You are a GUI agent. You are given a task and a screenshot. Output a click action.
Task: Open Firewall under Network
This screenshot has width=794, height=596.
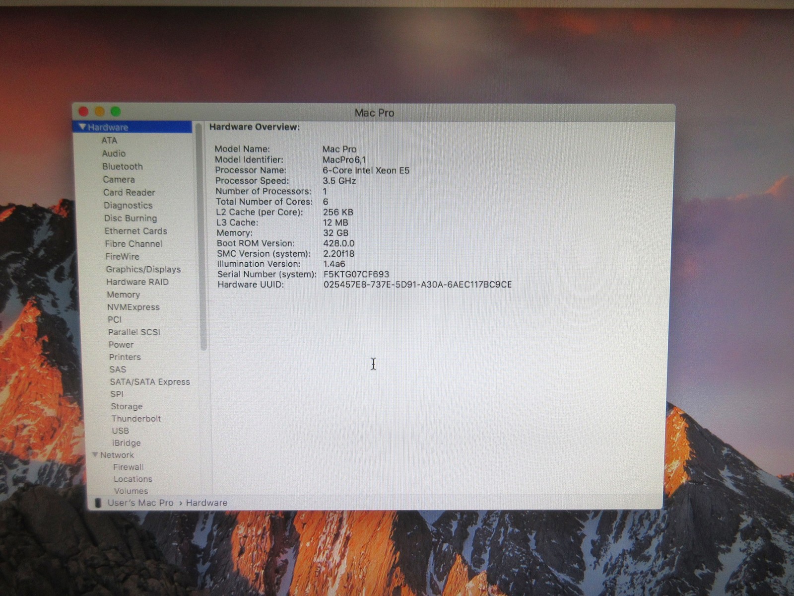coord(128,467)
